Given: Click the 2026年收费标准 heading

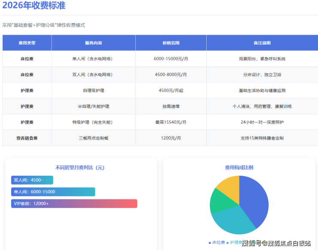Looking at the screenshot, I should (x=34, y=6).
